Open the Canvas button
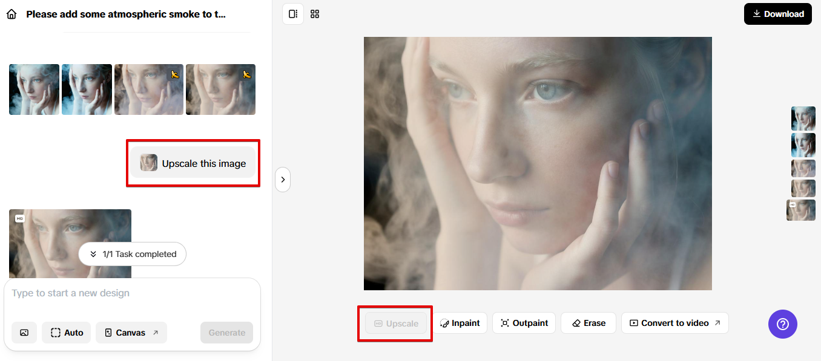This screenshot has height=361, width=821. [131, 333]
